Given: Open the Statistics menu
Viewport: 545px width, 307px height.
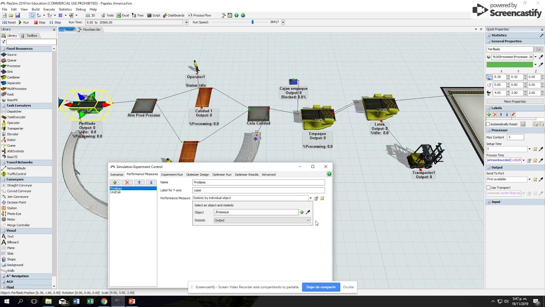Looking at the screenshot, I should (x=65, y=9).
